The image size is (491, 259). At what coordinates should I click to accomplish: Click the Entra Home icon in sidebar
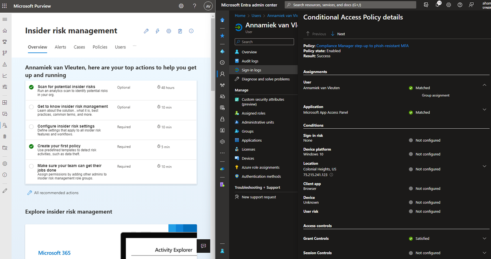pyautogui.click(x=222, y=20)
